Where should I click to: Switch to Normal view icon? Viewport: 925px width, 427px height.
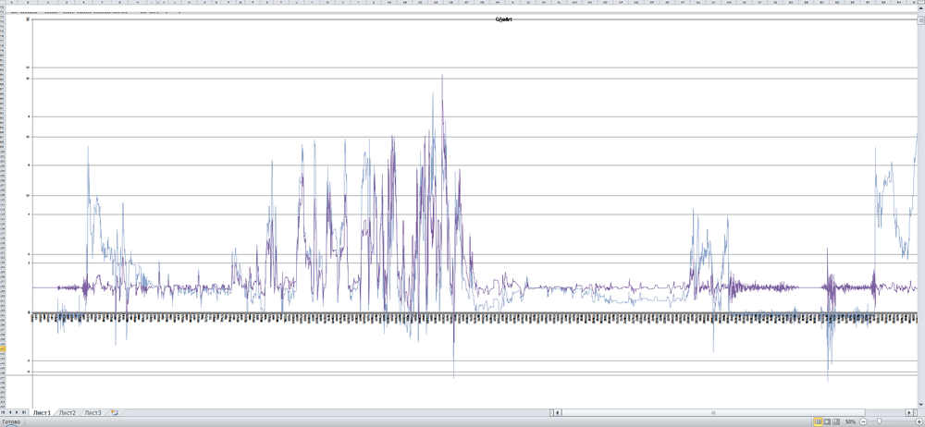[819, 421]
